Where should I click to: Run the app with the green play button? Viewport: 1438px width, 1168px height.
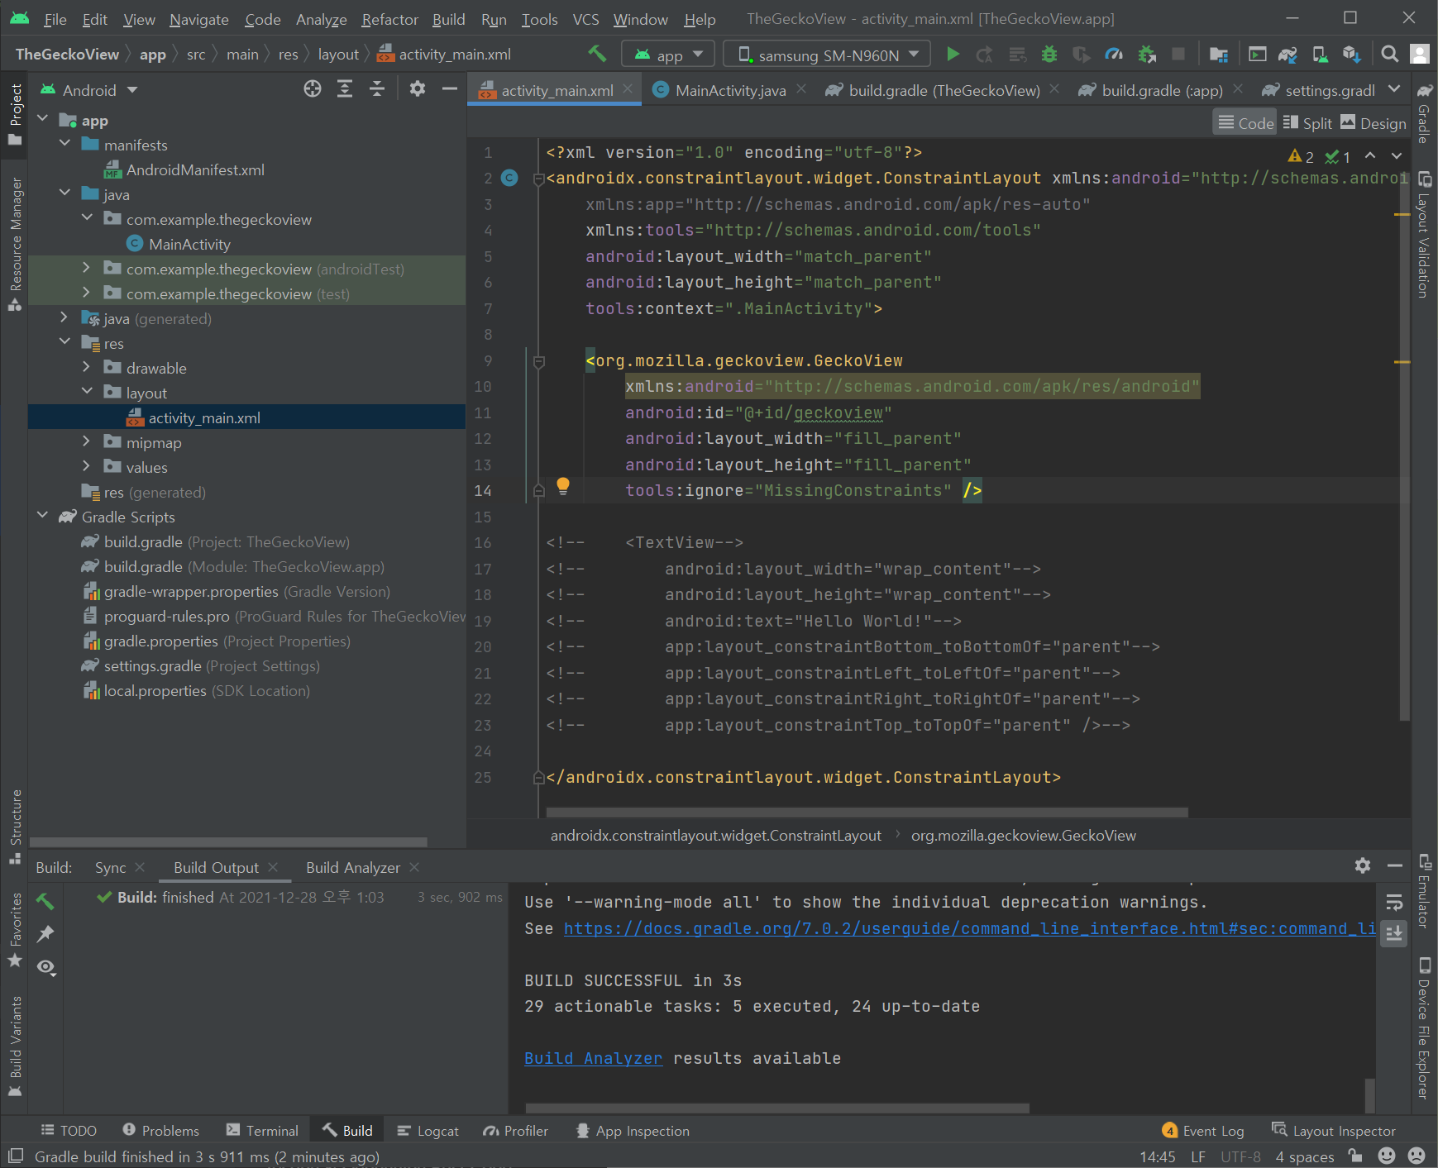coord(953,55)
